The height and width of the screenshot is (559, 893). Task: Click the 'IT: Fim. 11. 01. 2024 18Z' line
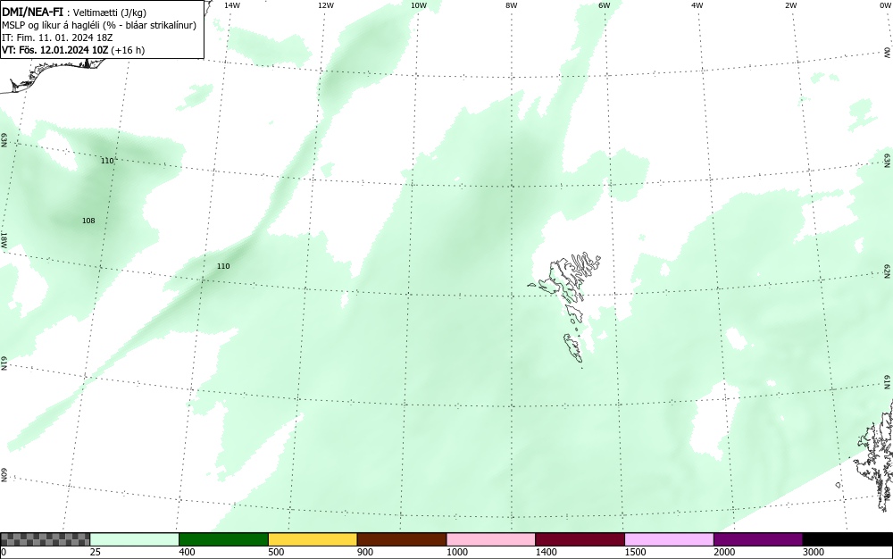pos(57,38)
